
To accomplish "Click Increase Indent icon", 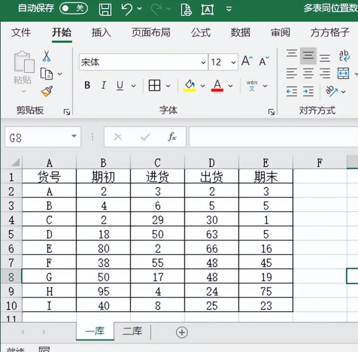I will tap(308, 91).
